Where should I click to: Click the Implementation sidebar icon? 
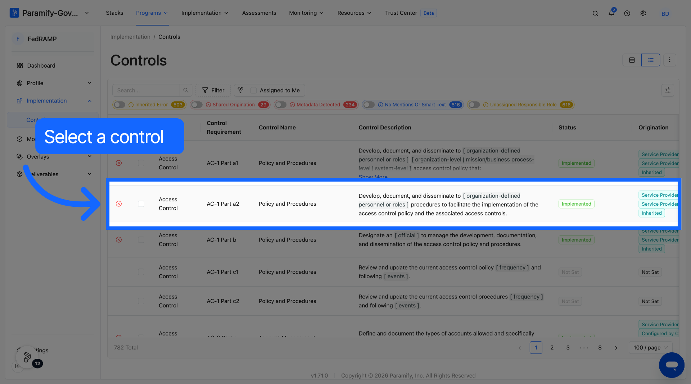click(20, 101)
